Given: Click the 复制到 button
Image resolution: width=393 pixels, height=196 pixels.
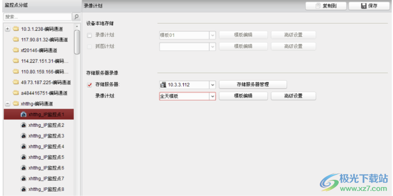Looking at the screenshot, I should (326, 6).
